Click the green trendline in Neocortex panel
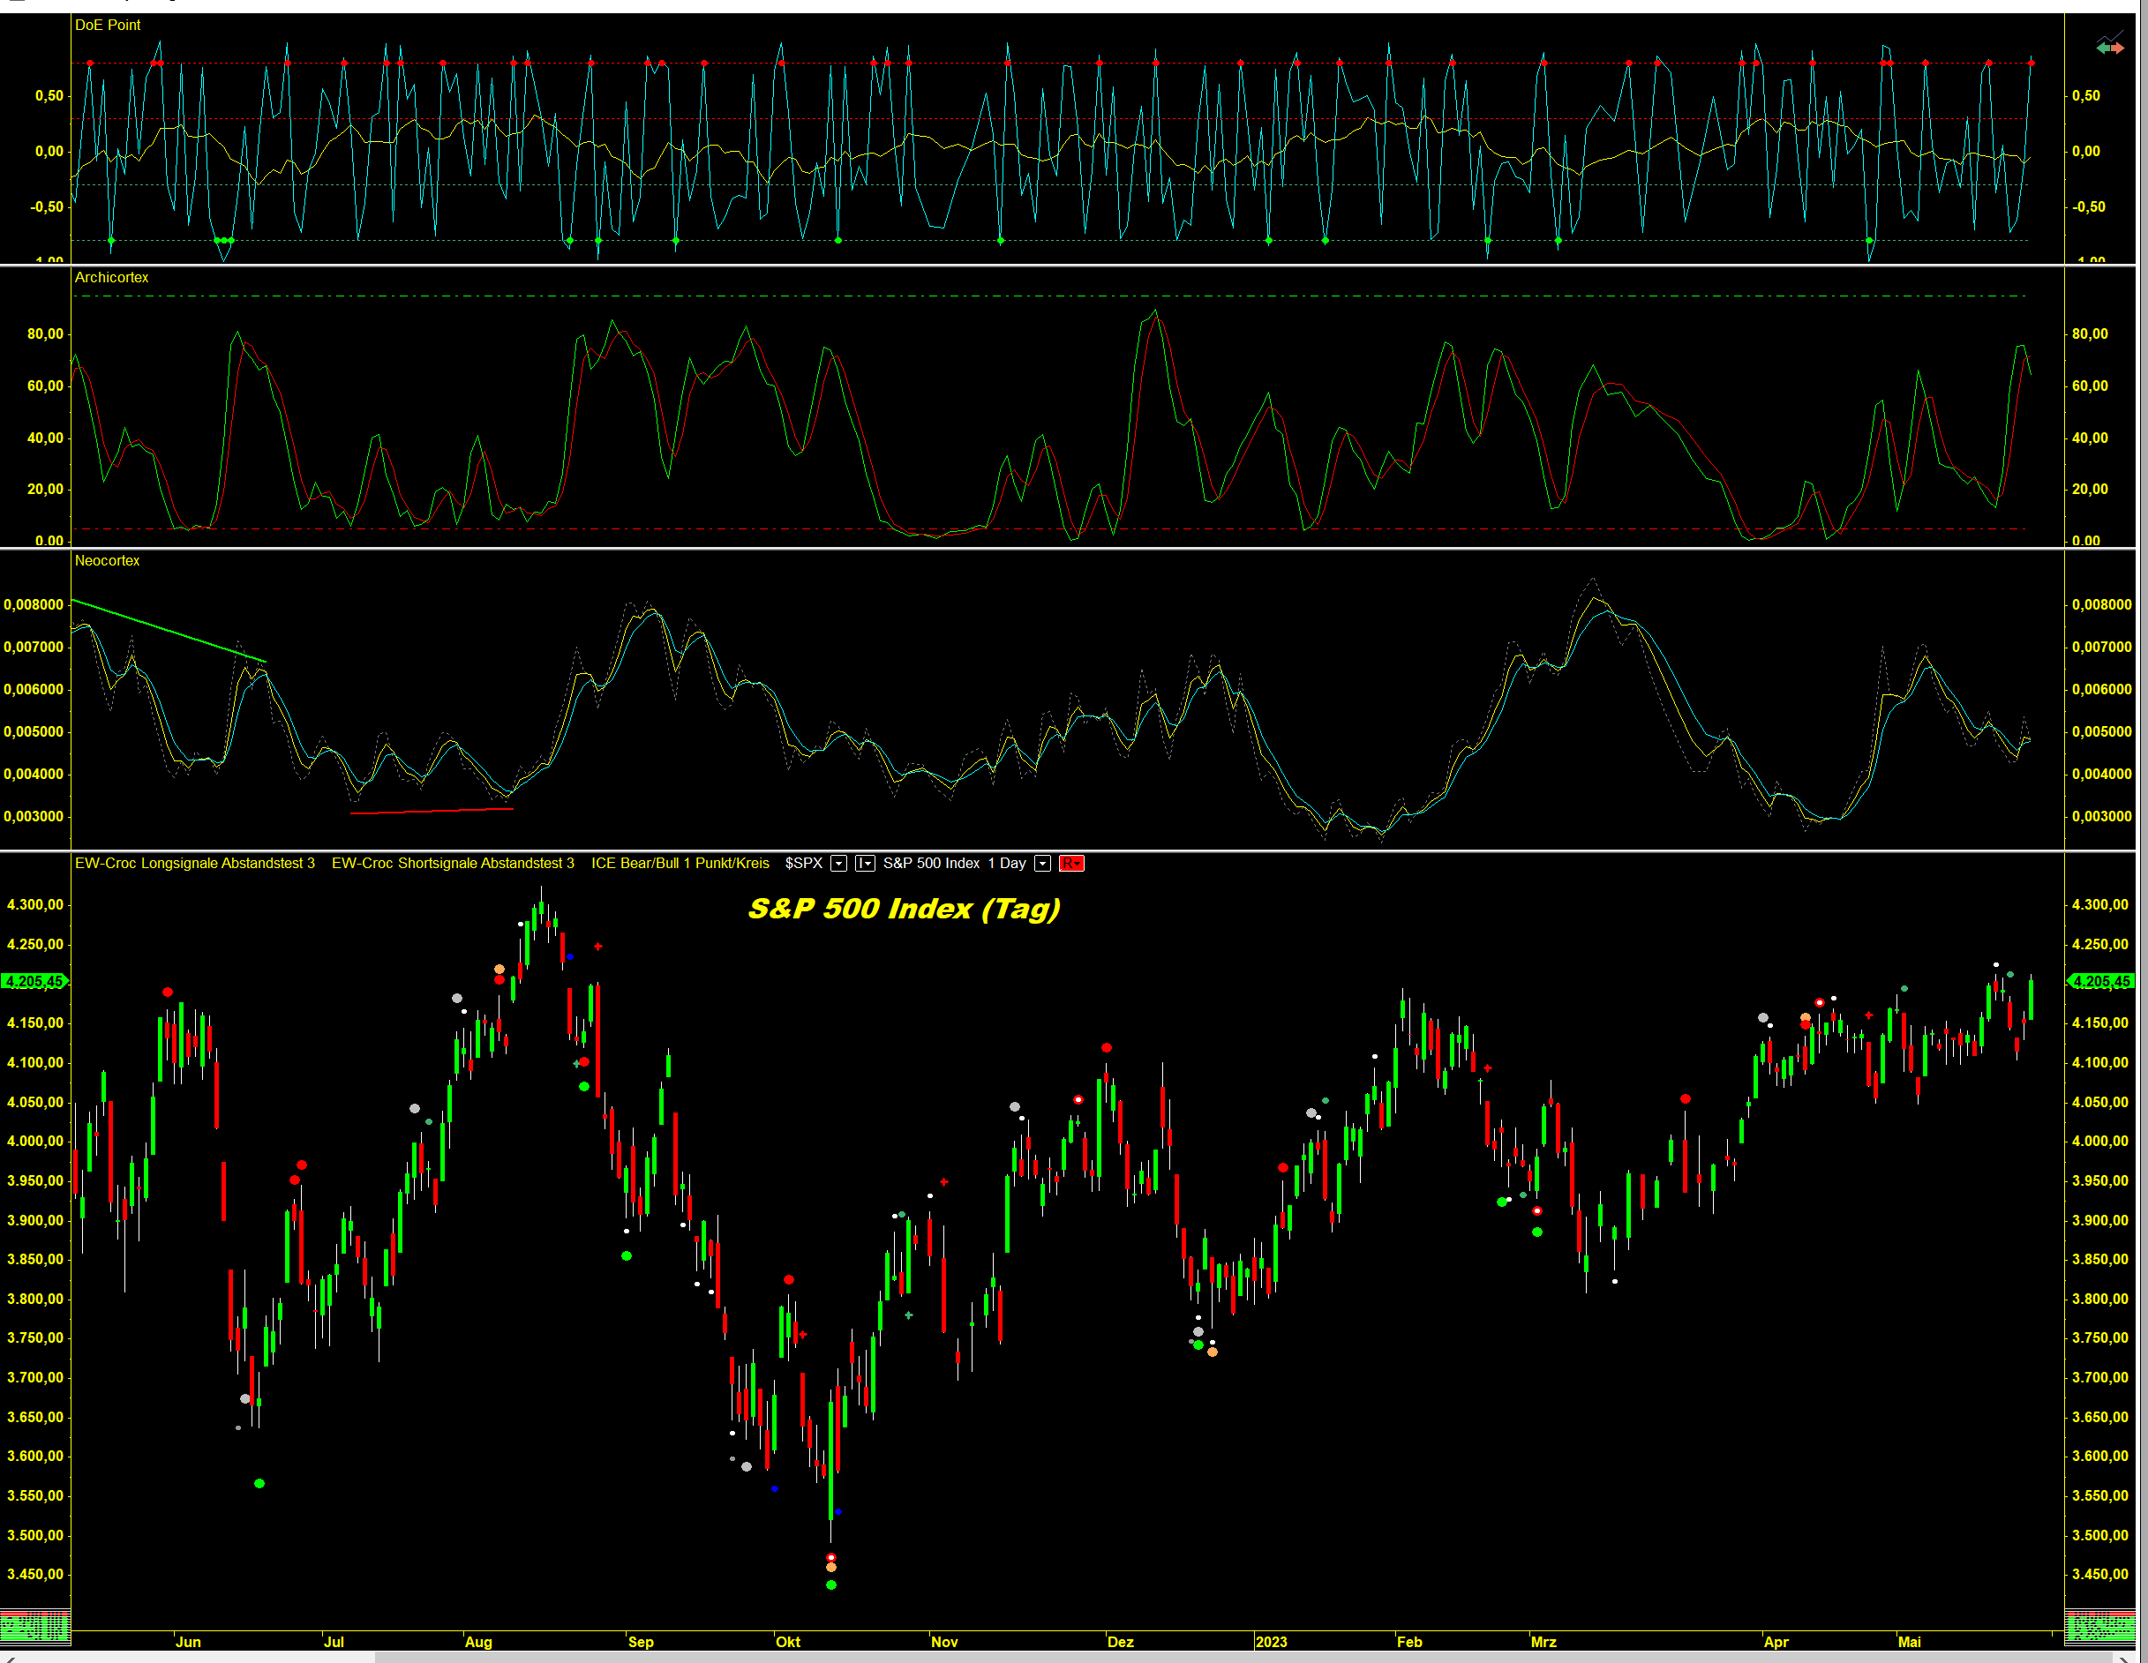Image resolution: width=2148 pixels, height=1663 pixels. [x=167, y=631]
